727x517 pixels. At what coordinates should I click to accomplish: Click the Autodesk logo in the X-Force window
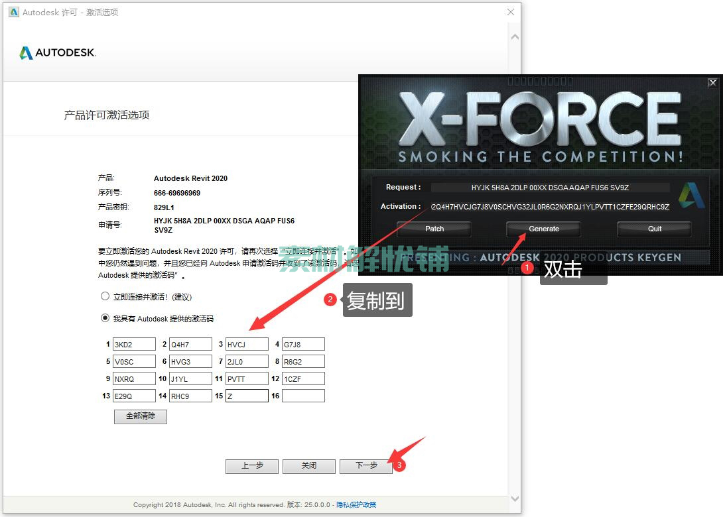(x=691, y=195)
